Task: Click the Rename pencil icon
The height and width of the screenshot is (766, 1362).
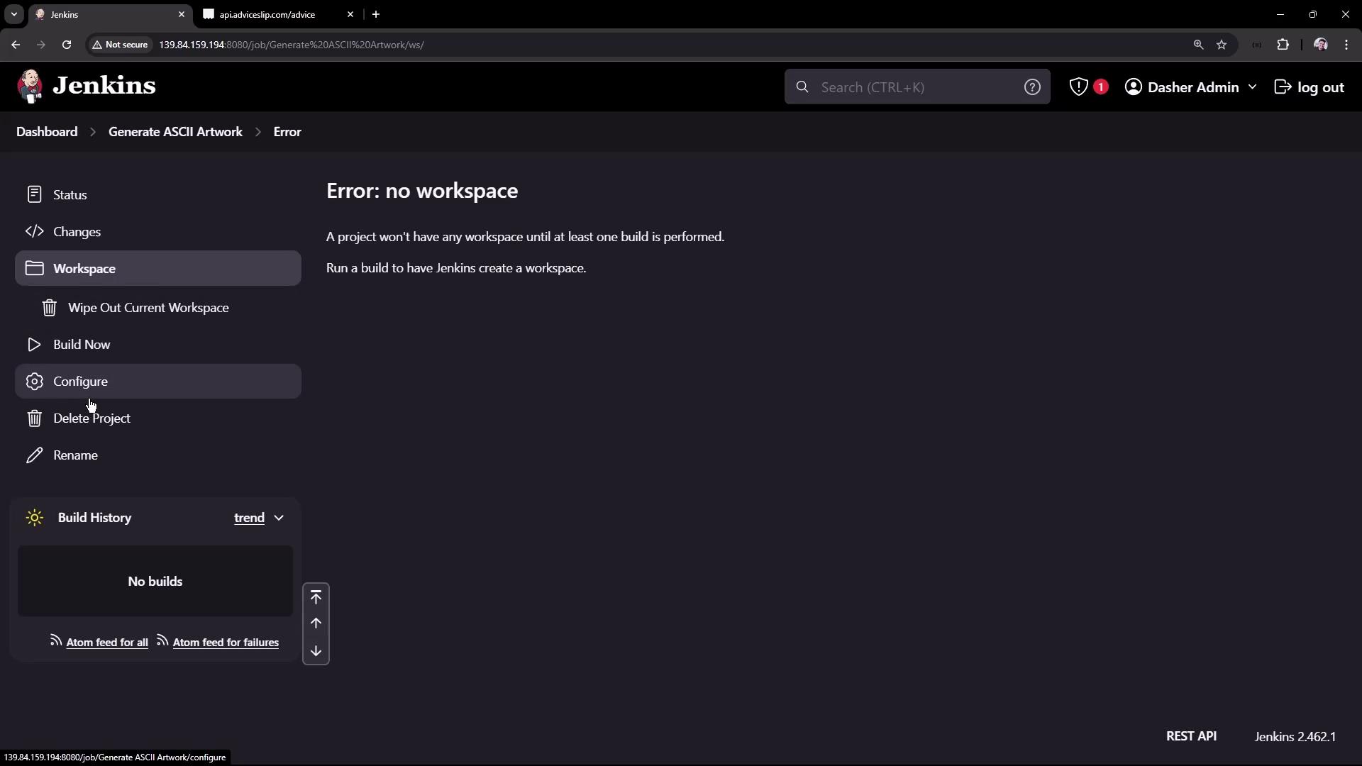Action: 34,455
